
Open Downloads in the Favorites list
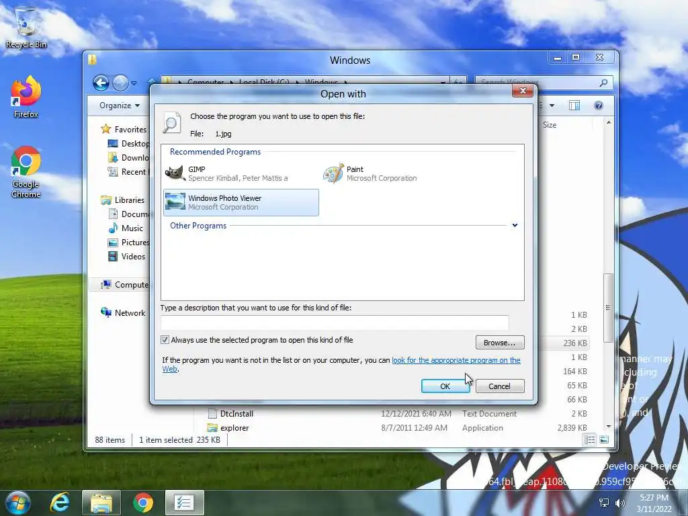coord(128,157)
